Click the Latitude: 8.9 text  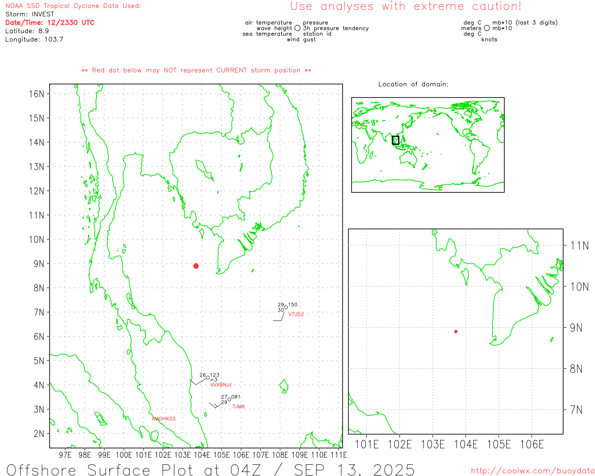click(27, 31)
